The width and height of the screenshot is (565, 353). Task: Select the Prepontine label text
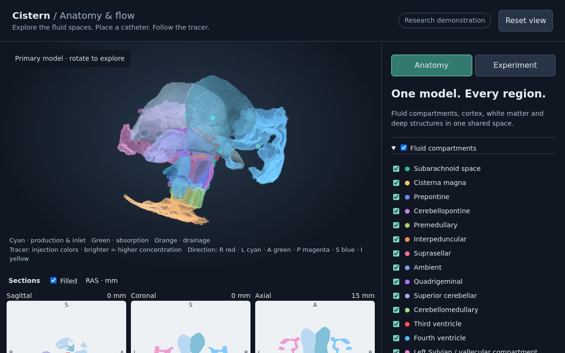point(431,197)
